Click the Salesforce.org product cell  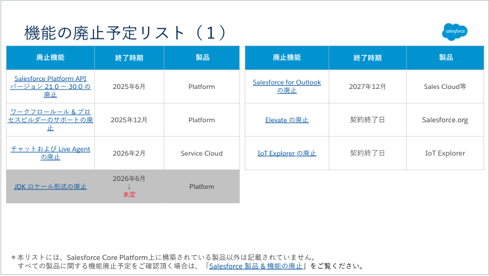[x=444, y=120]
